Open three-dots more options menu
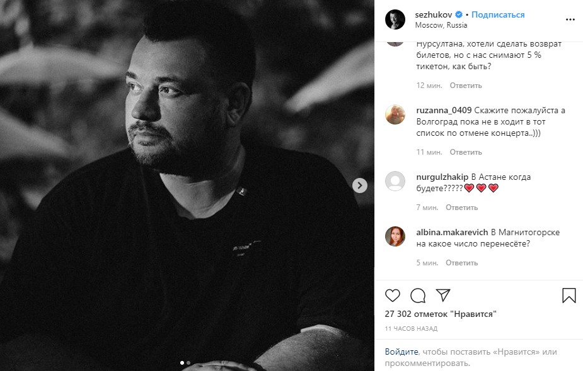The width and height of the screenshot is (583, 371). (570, 19)
